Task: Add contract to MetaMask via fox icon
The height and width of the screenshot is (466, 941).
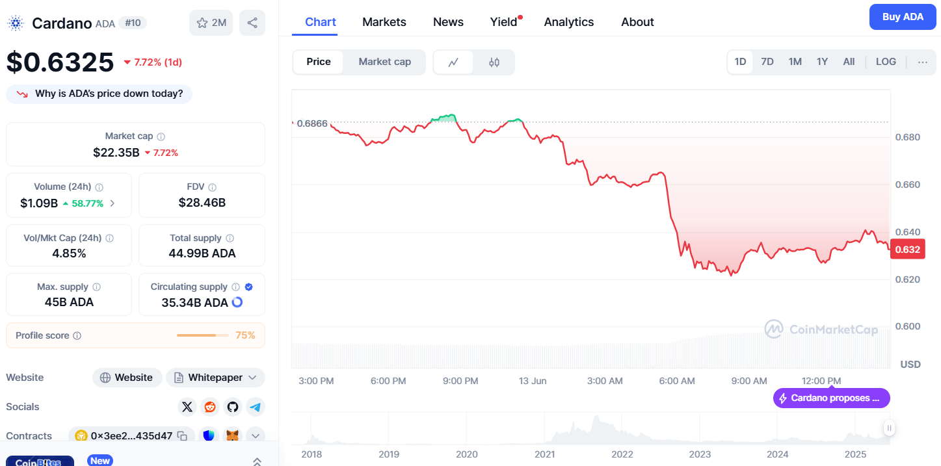Action: click(232, 436)
